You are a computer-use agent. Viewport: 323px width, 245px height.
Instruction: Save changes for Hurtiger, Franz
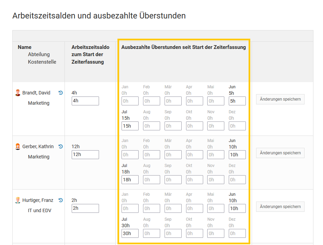280,207
